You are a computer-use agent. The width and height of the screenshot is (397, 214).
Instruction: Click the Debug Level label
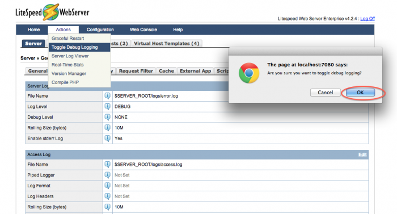(x=40, y=117)
